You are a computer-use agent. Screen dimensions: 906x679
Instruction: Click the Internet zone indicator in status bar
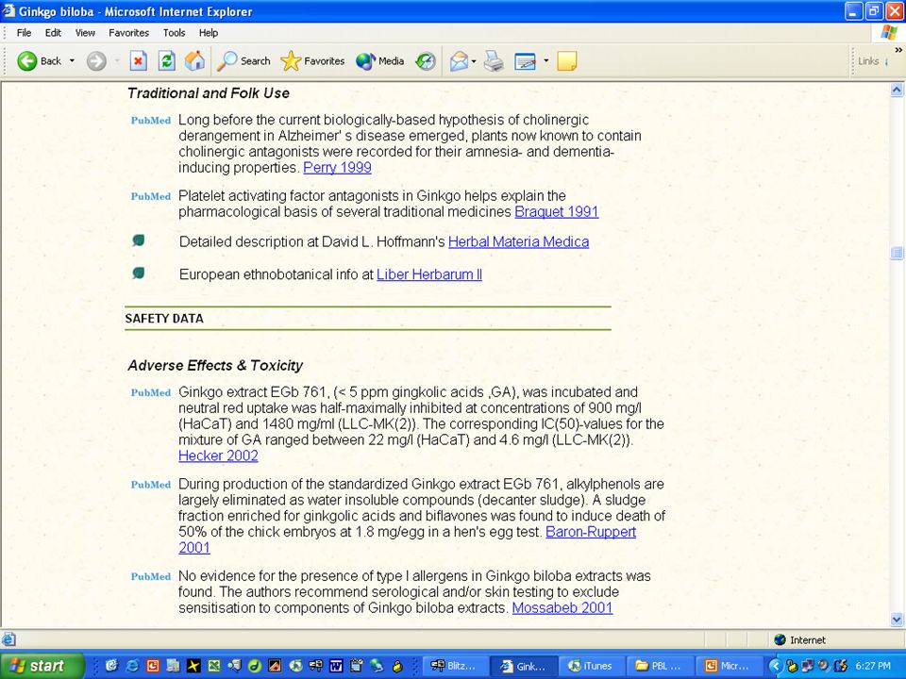pyautogui.click(x=800, y=639)
